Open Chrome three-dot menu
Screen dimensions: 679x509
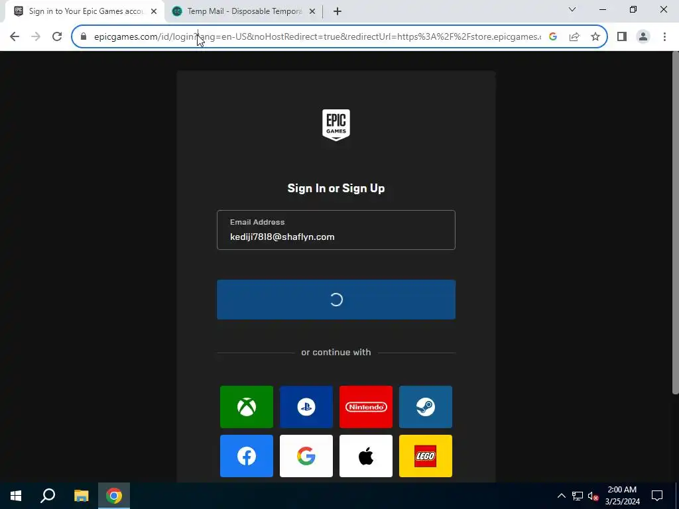[664, 36]
